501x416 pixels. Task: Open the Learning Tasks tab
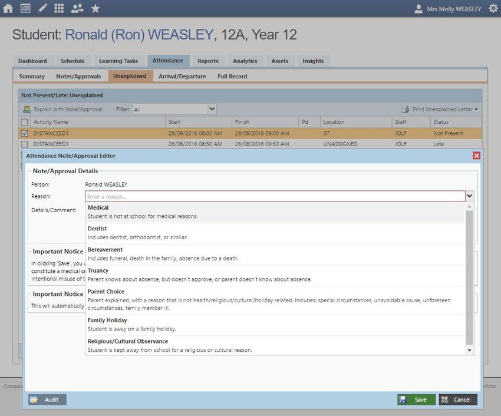[x=118, y=61]
